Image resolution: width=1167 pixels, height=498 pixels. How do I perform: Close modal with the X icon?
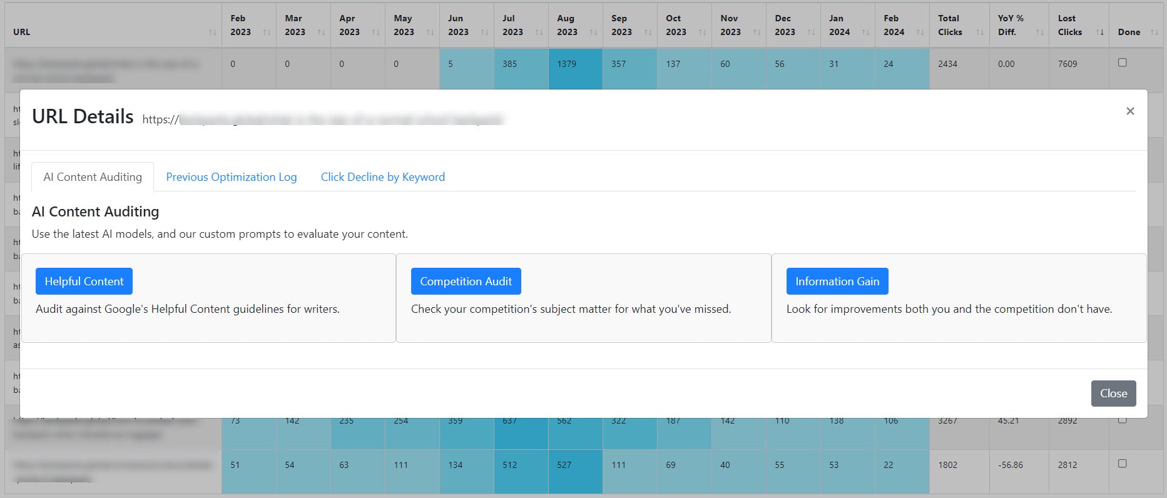tap(1130, 111)
